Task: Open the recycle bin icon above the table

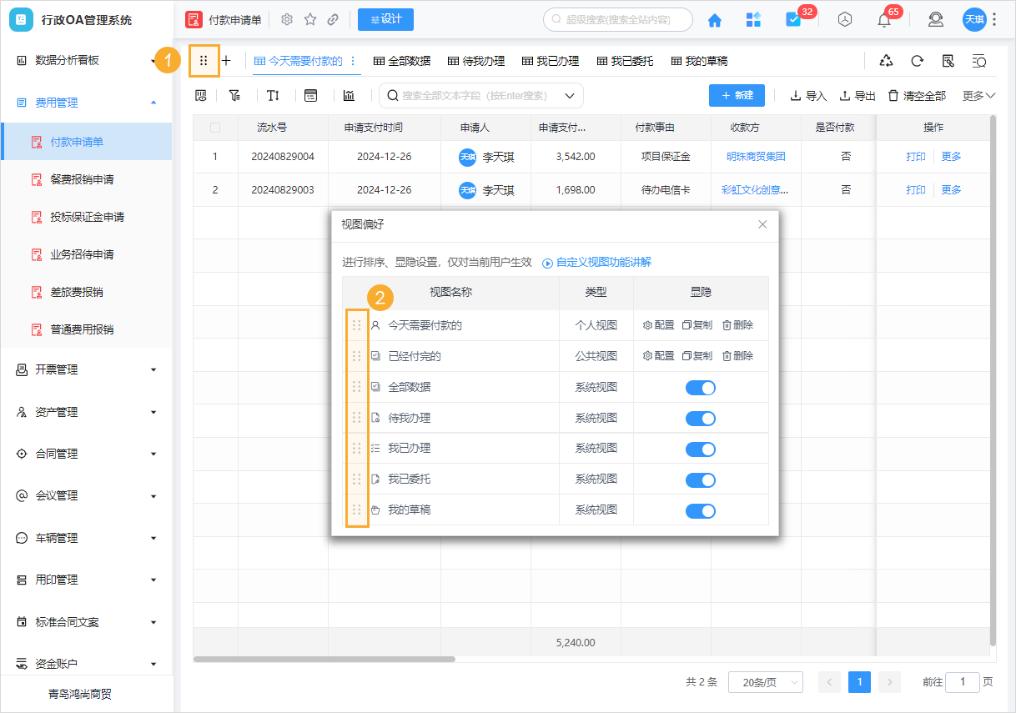Action: coord(886,60)
